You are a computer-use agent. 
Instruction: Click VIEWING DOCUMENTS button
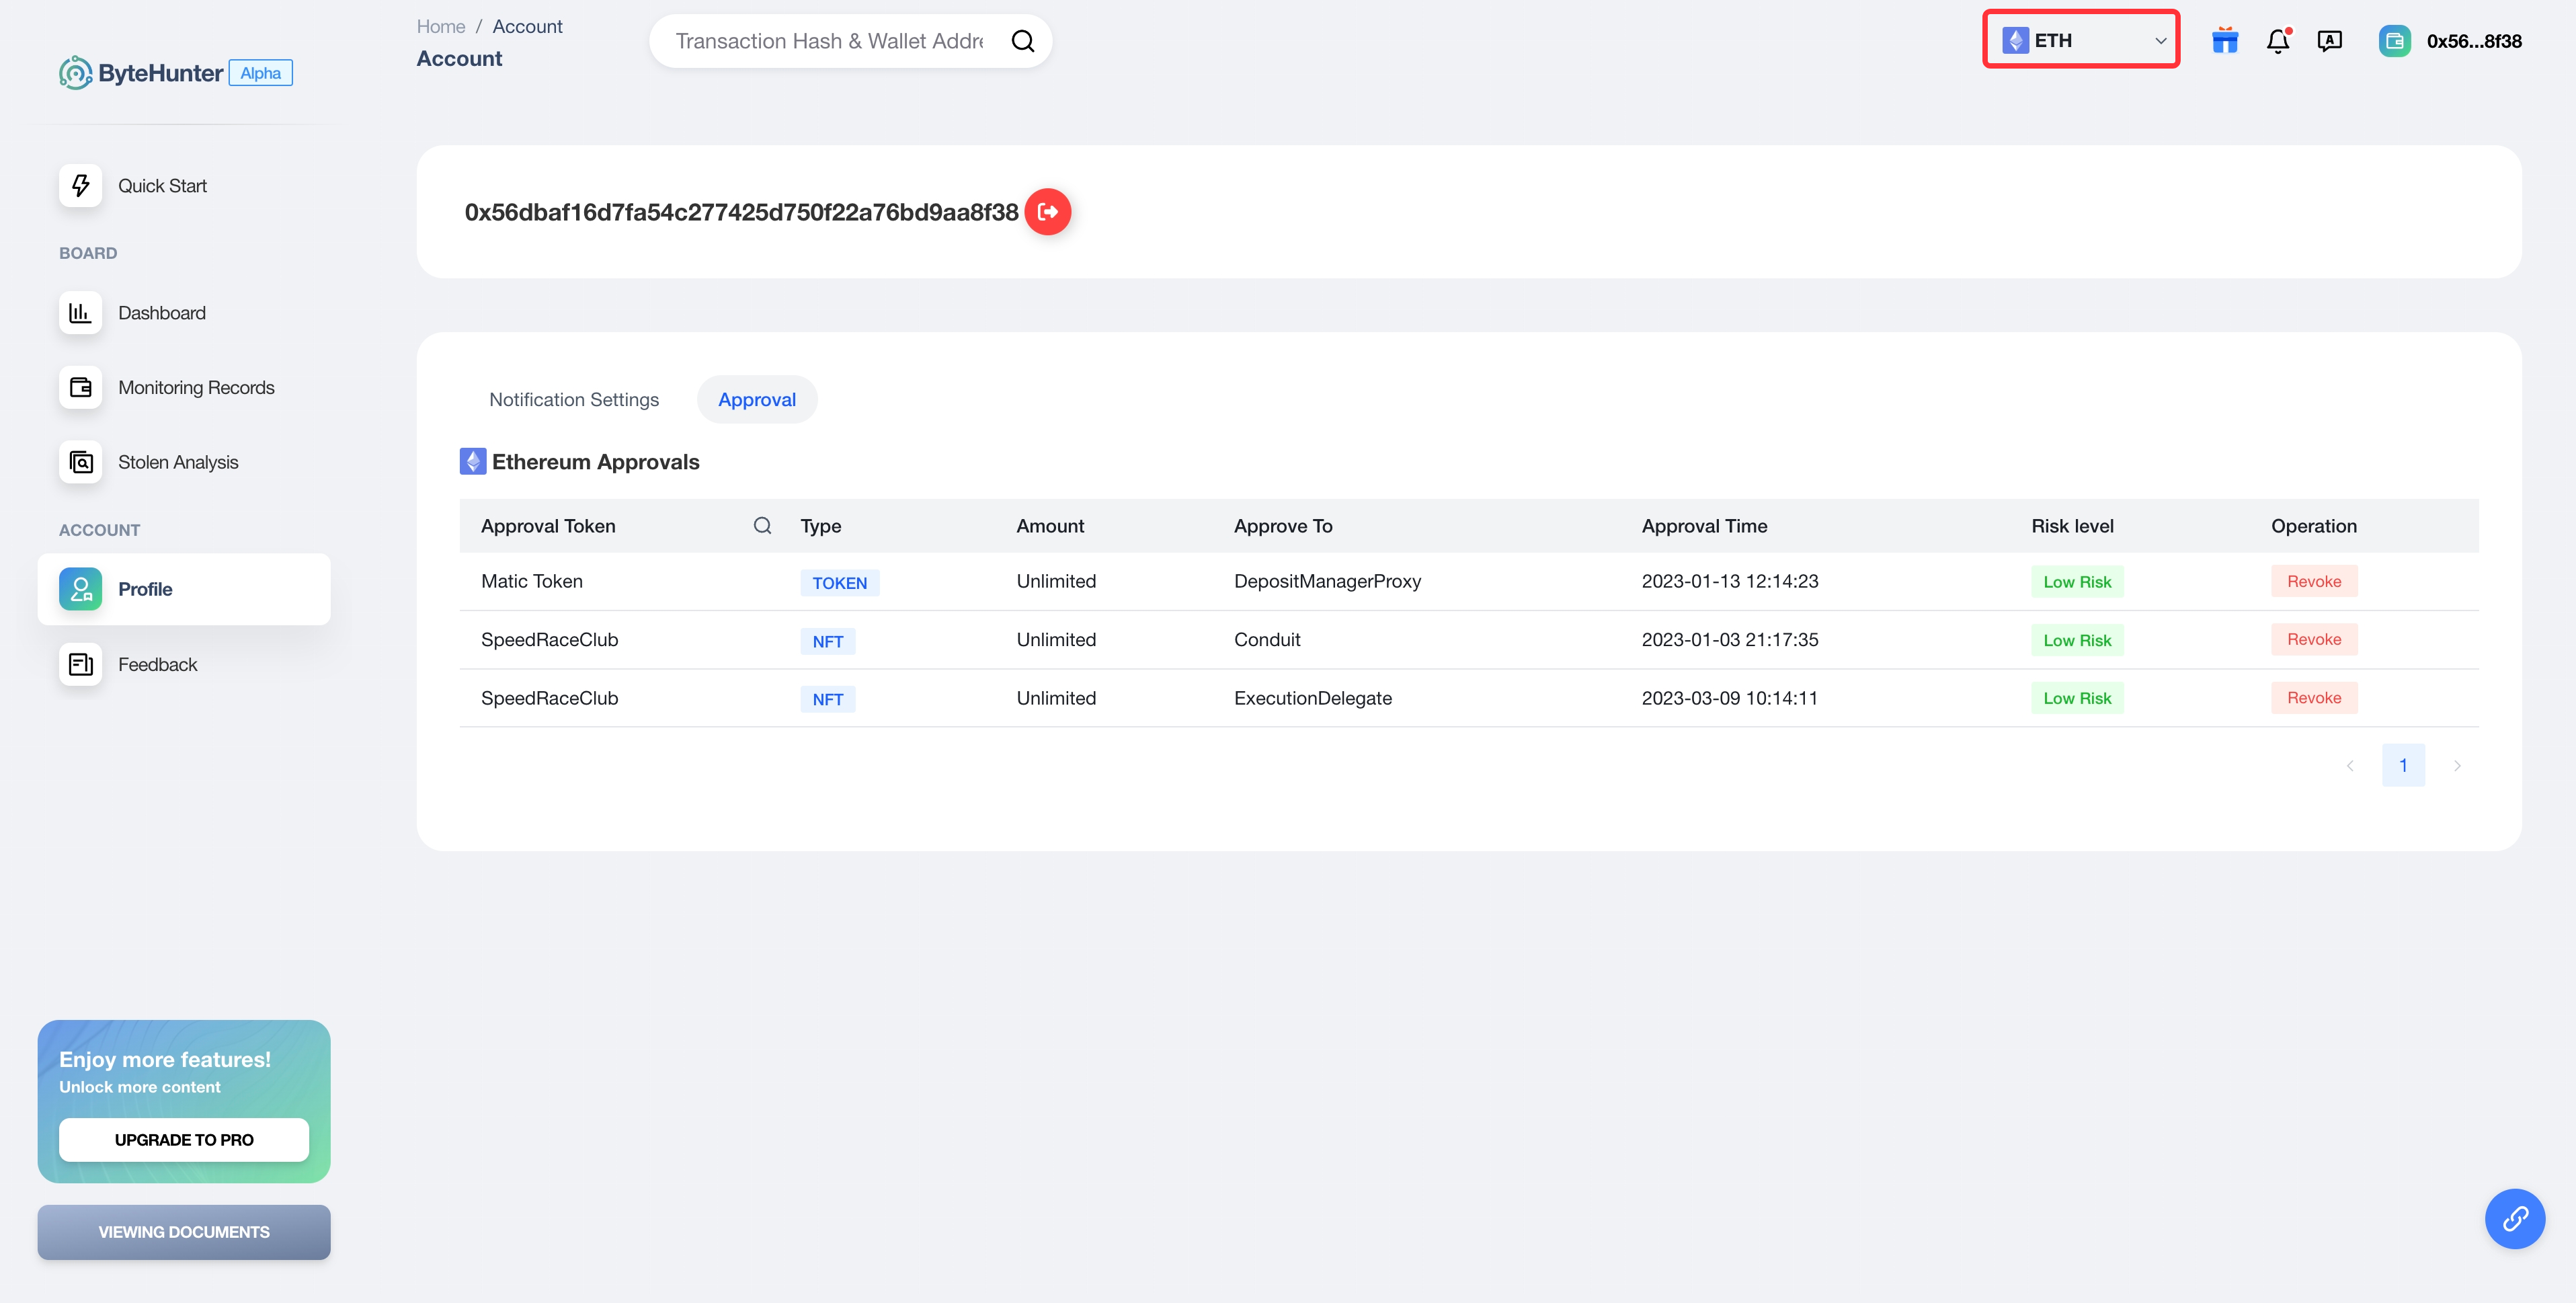pos(184,1232)
